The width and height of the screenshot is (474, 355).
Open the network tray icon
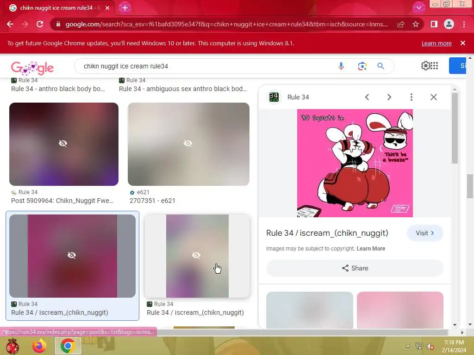419,346
